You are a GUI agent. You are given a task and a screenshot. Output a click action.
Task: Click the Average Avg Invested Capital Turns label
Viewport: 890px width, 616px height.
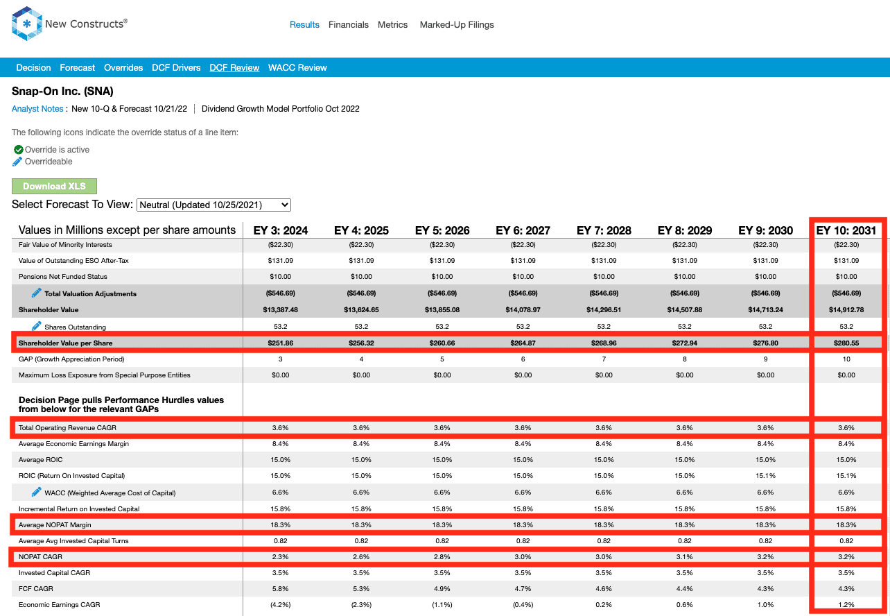tap(73, 541)
